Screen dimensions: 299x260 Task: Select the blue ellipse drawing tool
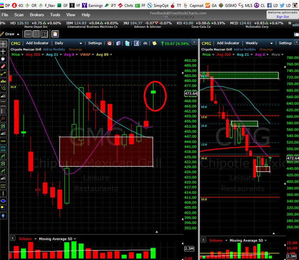point(3,201)
